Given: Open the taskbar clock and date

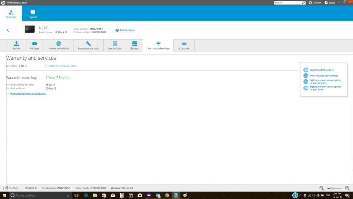Looking at the screenshot, I should (337, 196).
